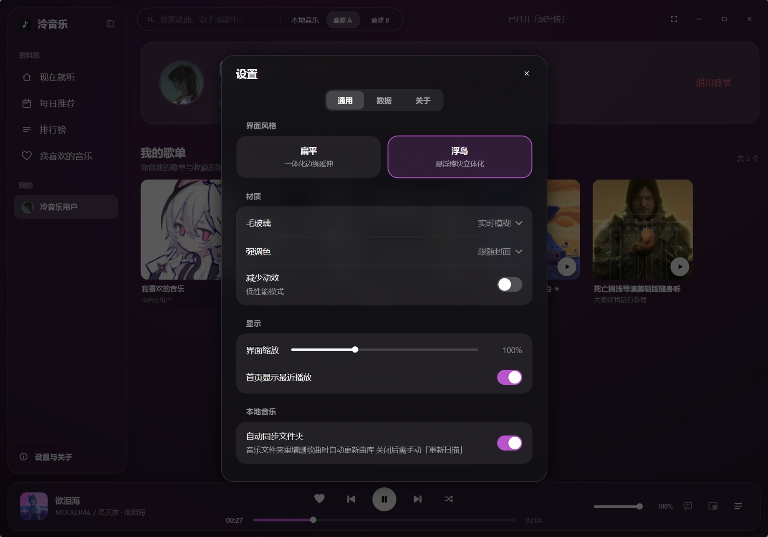Toggle fullscreen mode icon
The image size is (768, 537).
coord(674,19)
